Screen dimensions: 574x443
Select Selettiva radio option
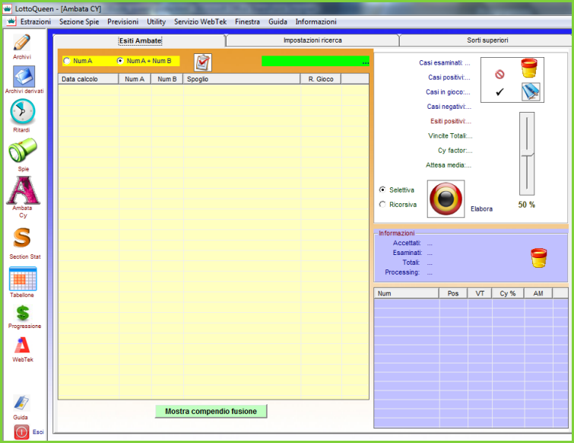pyautogui.click(x=382, y=190)
